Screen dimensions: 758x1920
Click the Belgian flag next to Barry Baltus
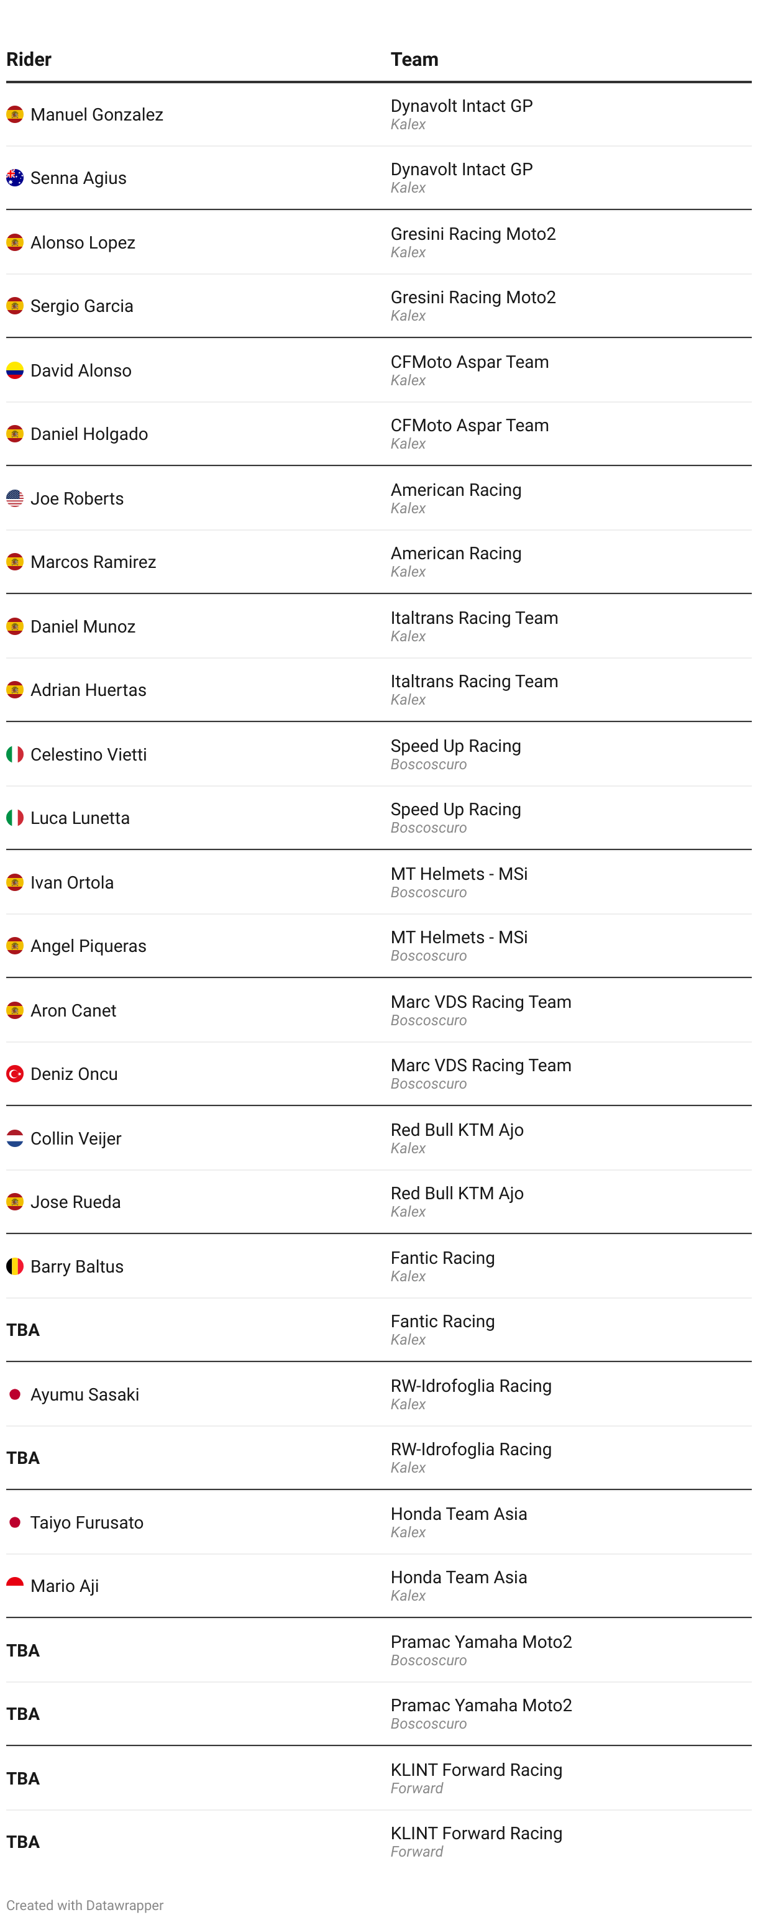[x=15, y=1266]
